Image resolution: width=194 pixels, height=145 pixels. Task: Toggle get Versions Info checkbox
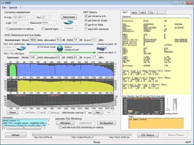[86, 16]
